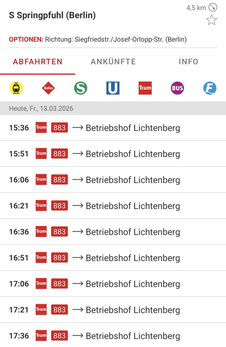The height and width of the screenshot is (347, 226).
Task: Open the 15:36 tram 883 departure
Action: tap(113, 128)
